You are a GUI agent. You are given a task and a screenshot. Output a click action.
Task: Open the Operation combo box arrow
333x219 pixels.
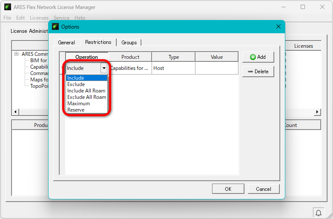[x=104, y=68]
